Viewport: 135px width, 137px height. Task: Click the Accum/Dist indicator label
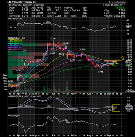[14, 116]
